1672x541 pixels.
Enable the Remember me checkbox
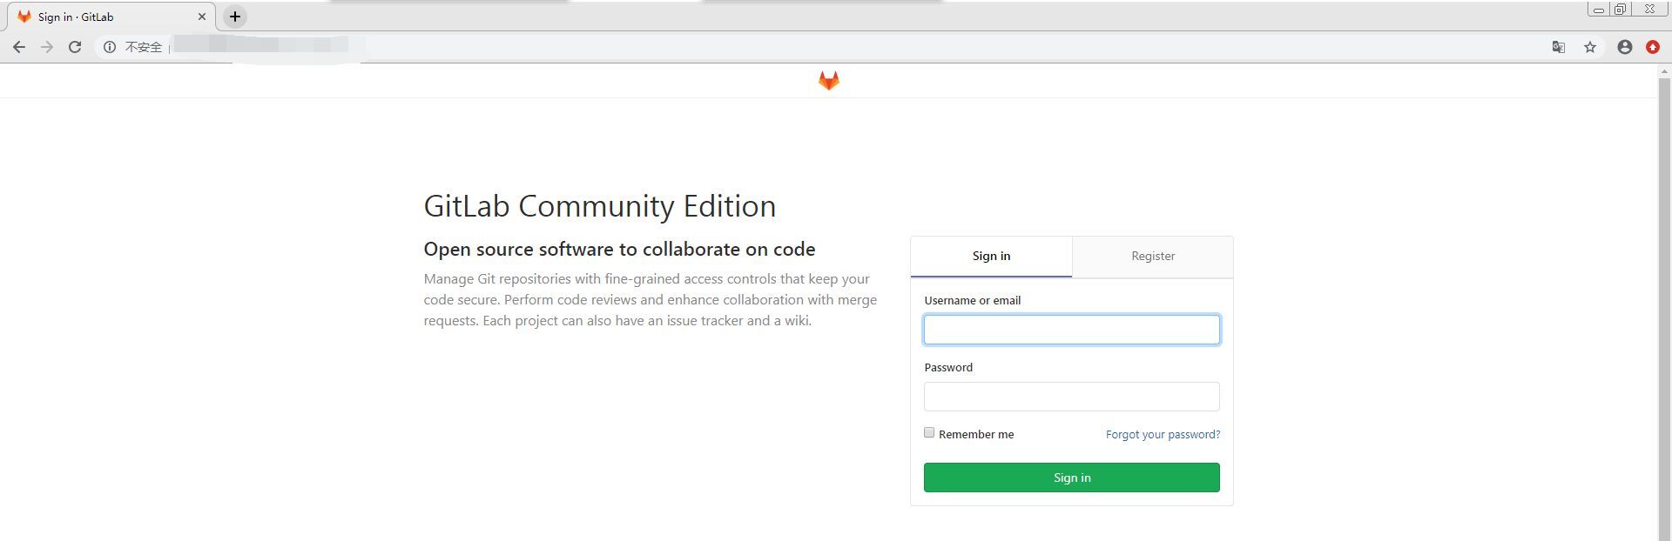coord(929,433)
